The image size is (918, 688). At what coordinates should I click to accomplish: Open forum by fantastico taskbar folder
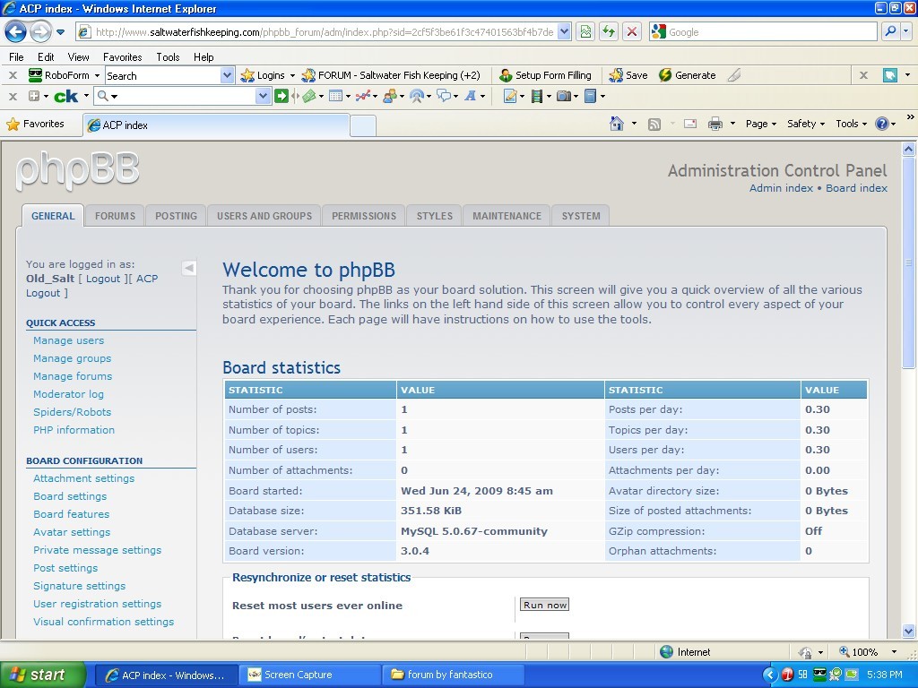coord(453,675)
